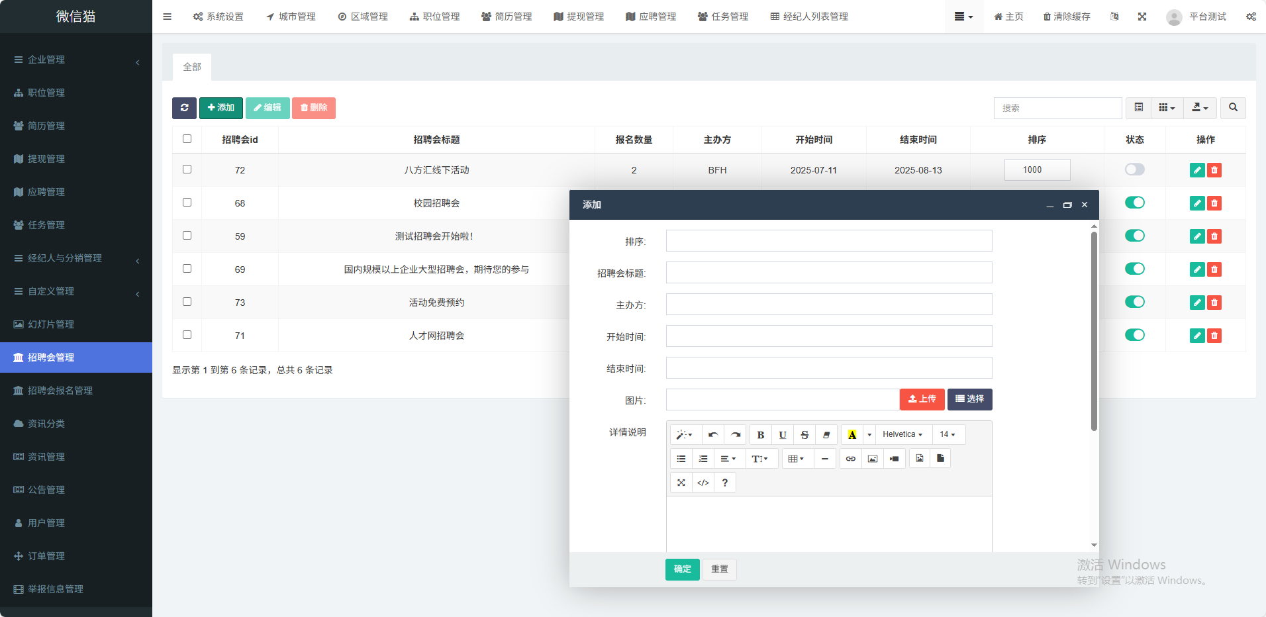Click the refresh table icon button

[x=184, y=108]
